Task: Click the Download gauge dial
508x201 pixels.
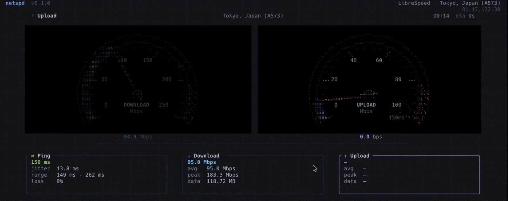Action: pos(138,79)
